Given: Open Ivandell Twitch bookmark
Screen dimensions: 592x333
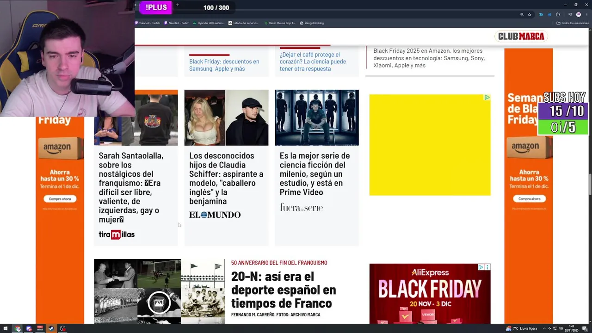Looking at the screenshot, I should (x=148, y=23).
